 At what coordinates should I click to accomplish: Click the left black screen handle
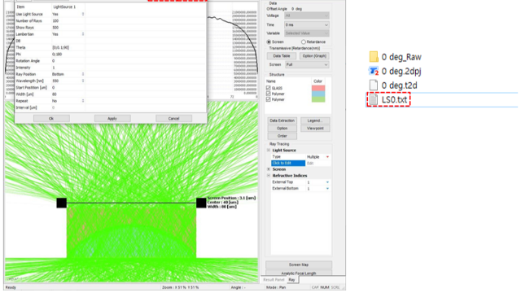[x=62, y=203]
